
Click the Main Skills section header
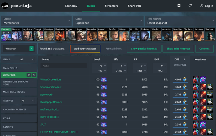[19, 68]
